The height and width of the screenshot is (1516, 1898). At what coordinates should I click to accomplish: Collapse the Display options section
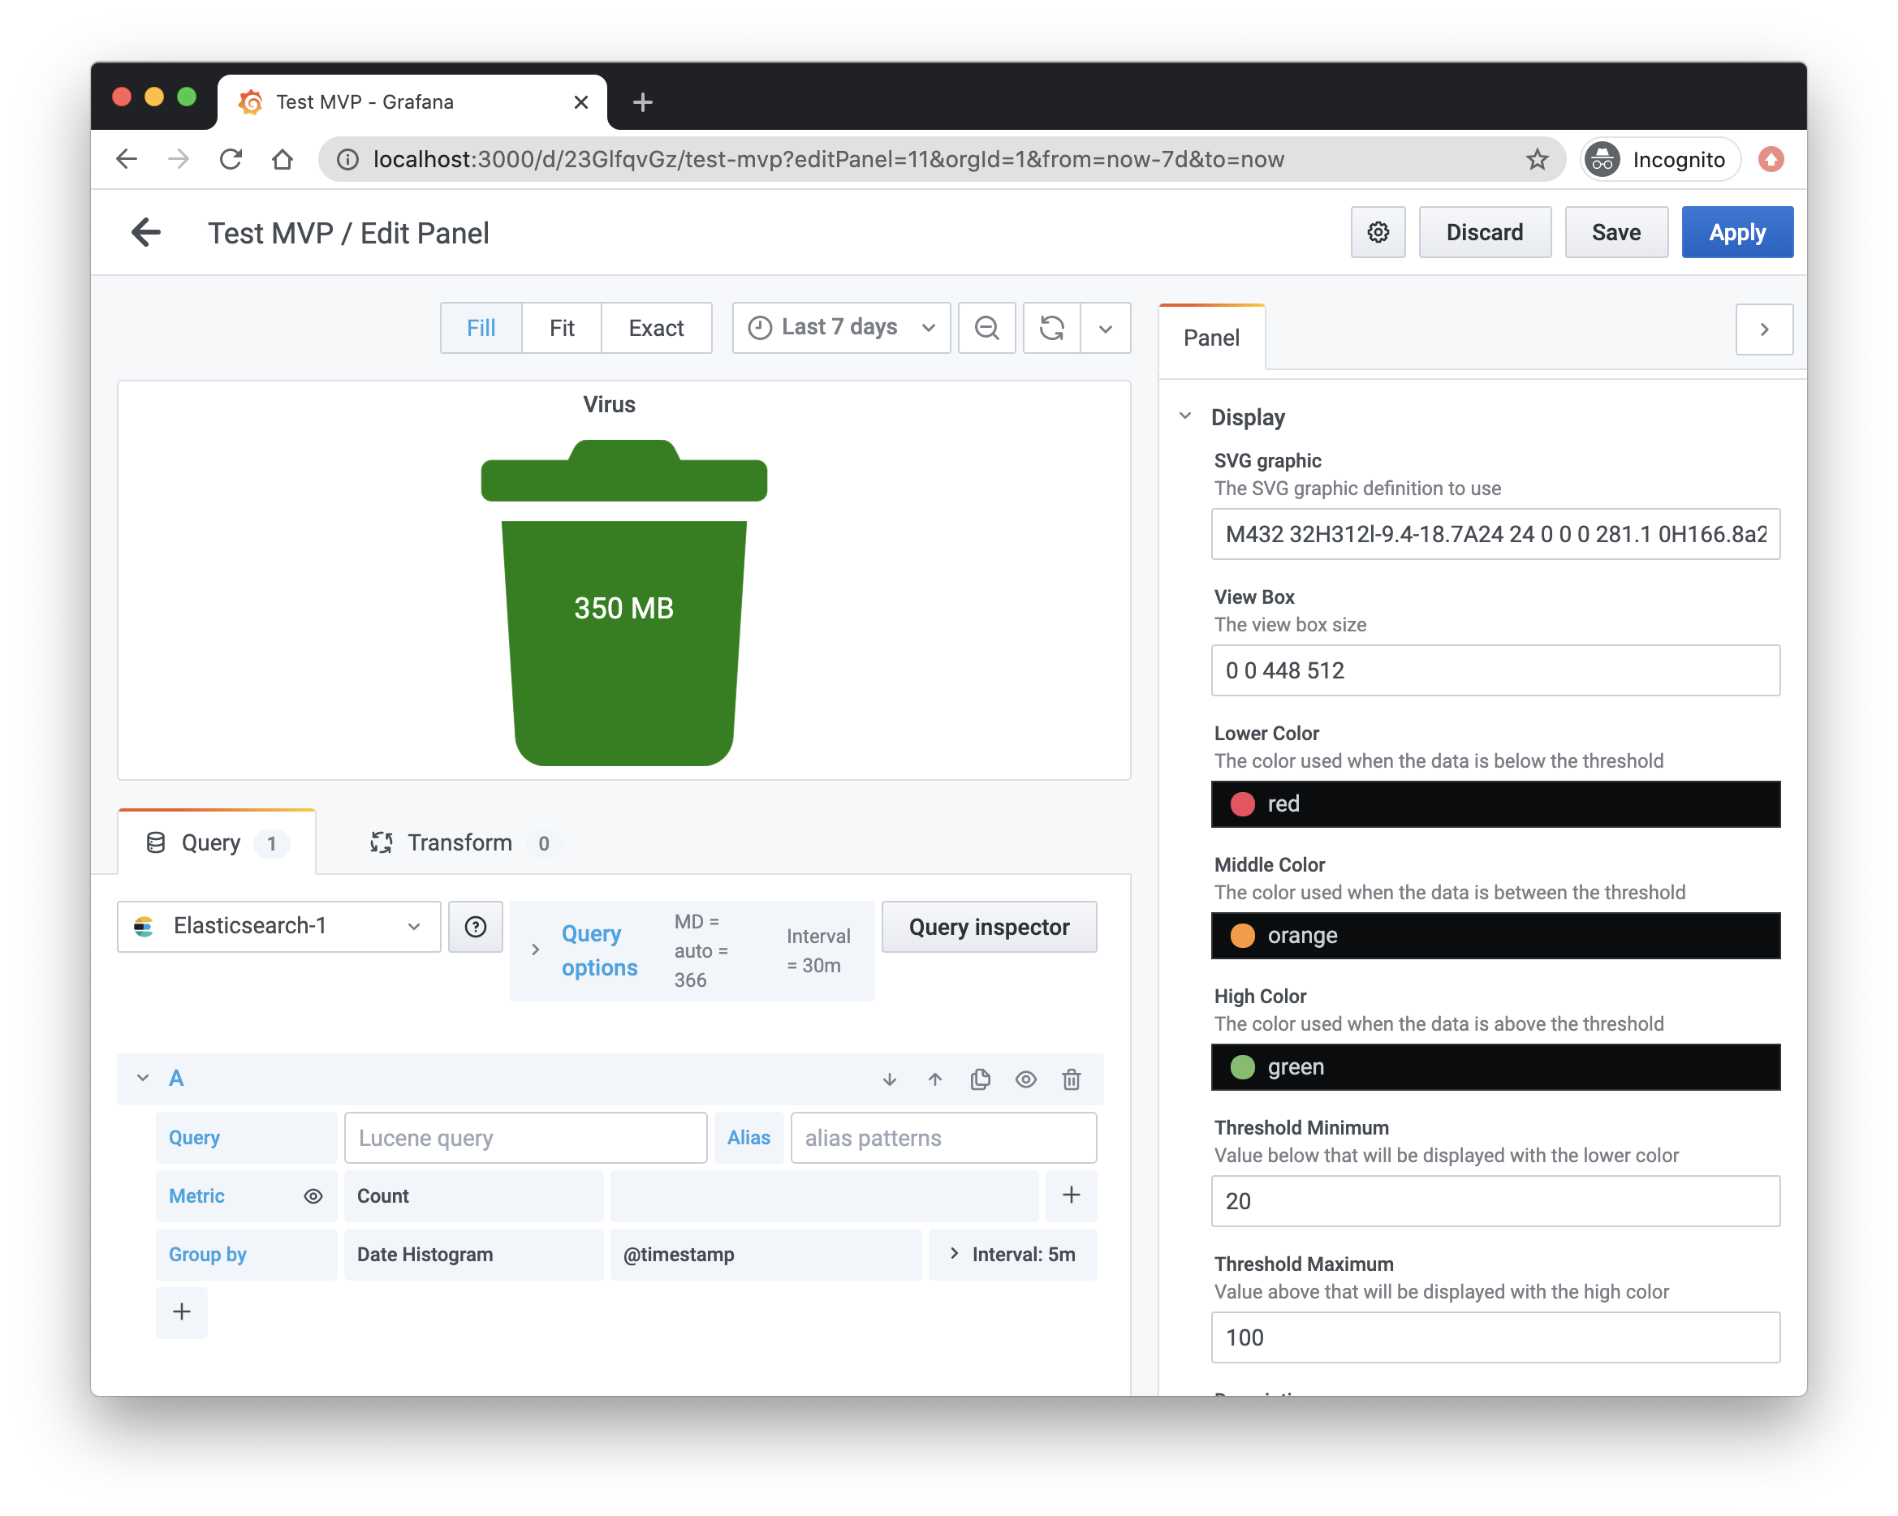tap(1186, 416)
